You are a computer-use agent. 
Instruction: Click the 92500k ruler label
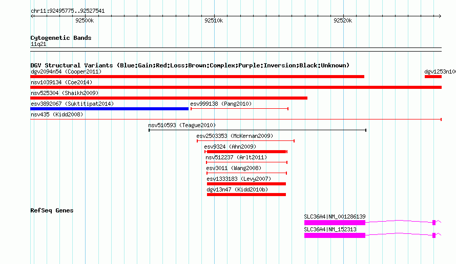pos(85,20)
